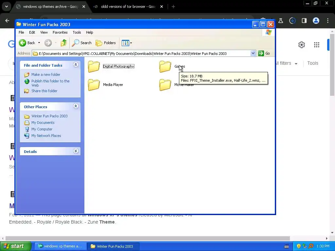Select the Digital Photography folder icon
335x251 pixels.
[x=94, y=66]
